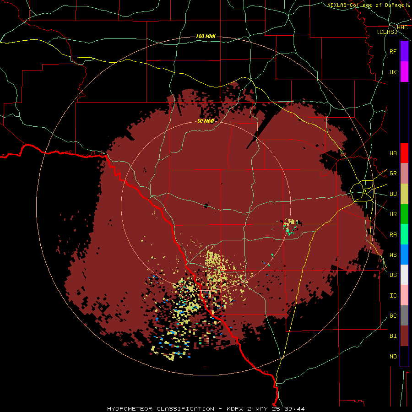
Task: Click the gray GC legend swatch
Action: [404, 315]
